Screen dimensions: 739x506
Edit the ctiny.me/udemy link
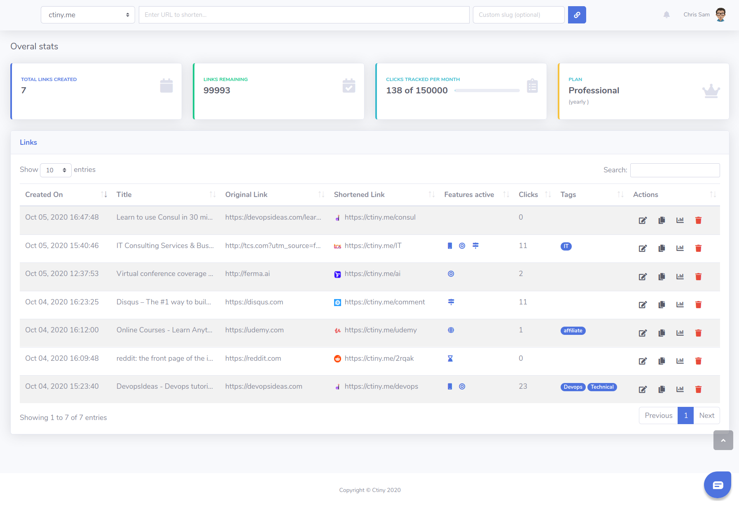643,333
